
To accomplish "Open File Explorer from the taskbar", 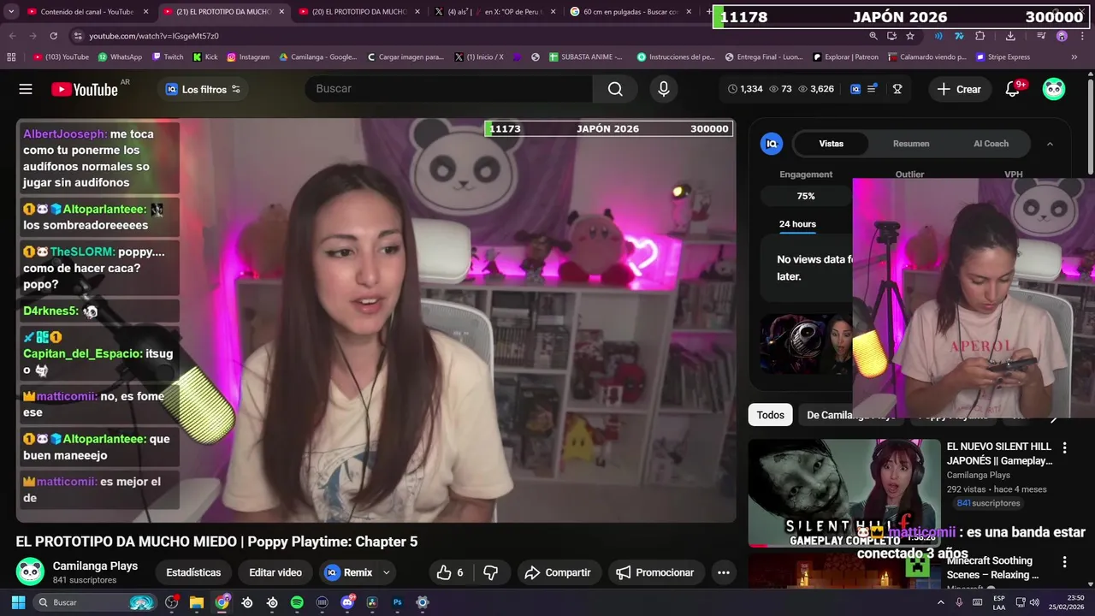I will click(196, 602).
